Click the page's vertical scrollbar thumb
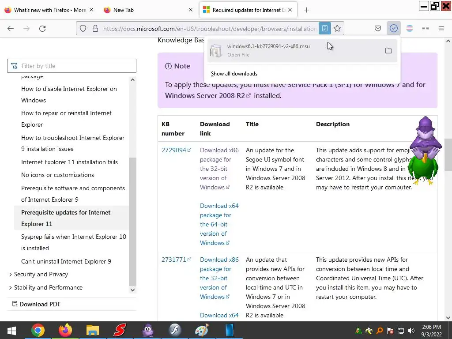Viewport: 452px width, 339px height. tap(448, 154)
